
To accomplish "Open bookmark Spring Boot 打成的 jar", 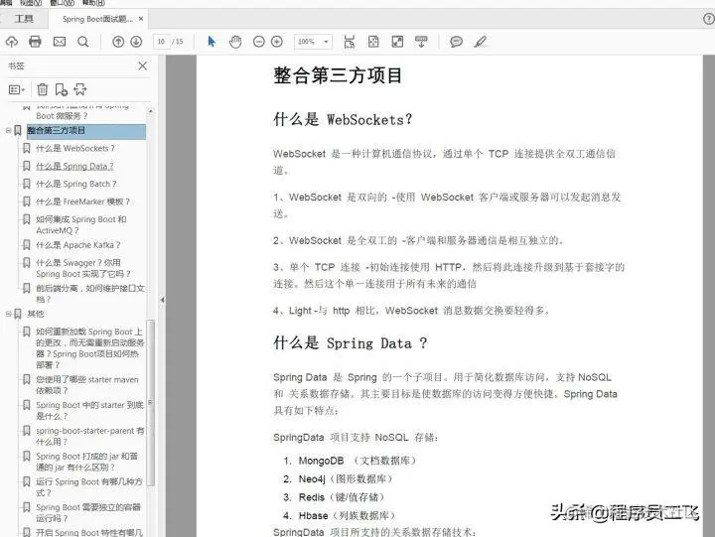I will click(x=86, y=462).
